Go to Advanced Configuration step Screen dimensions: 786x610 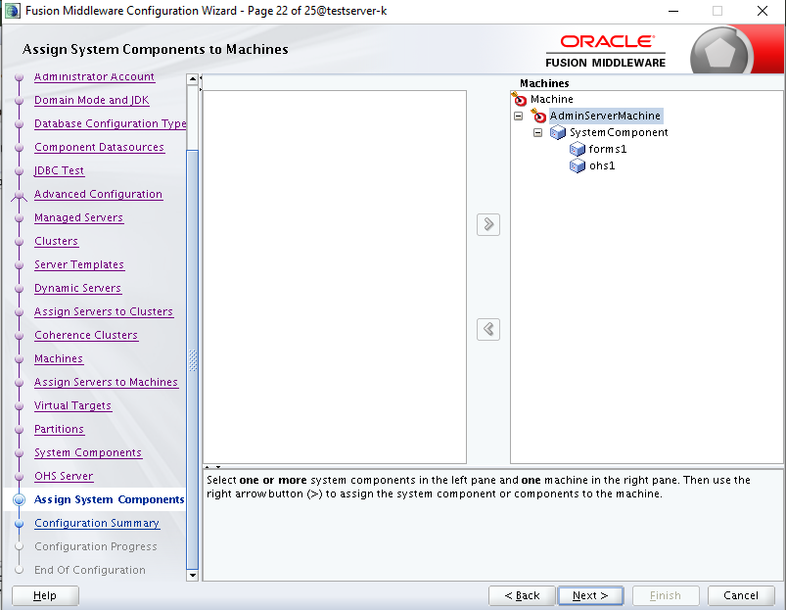tap(98, 195)
